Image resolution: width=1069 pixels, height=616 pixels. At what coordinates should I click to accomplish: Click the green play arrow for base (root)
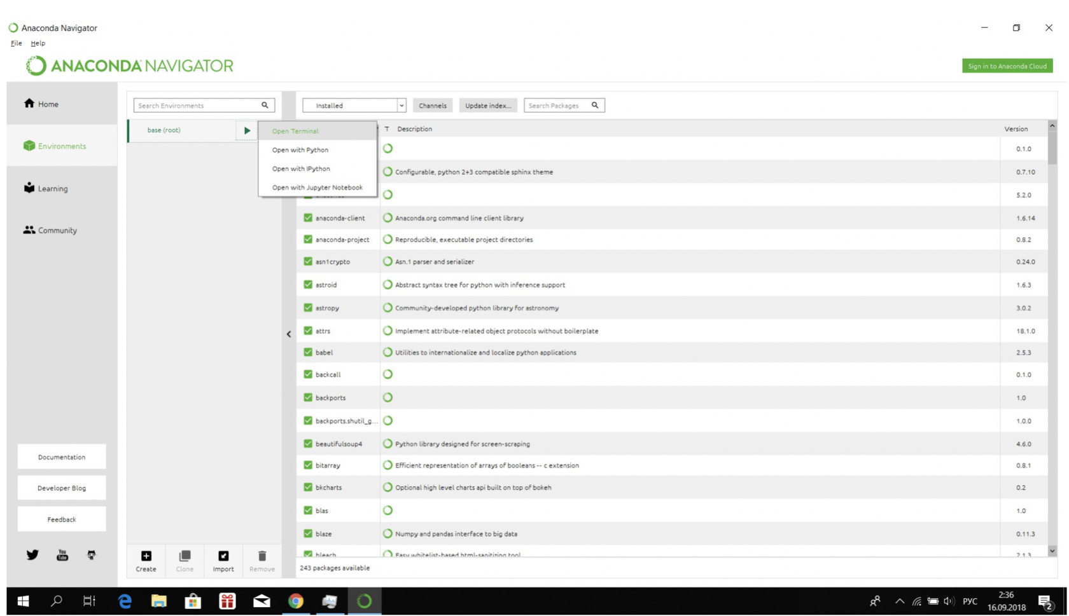pos(247,130)
